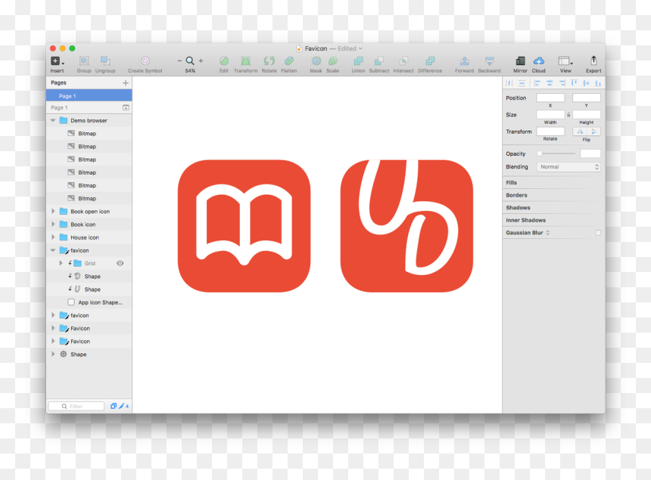Click the X position field

[x=550, y=98]
